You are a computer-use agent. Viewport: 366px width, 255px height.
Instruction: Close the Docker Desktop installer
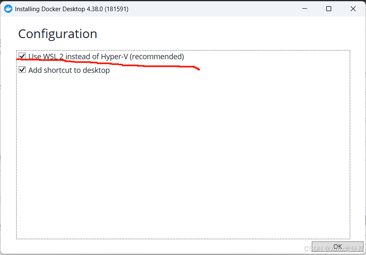pos(353,9)
